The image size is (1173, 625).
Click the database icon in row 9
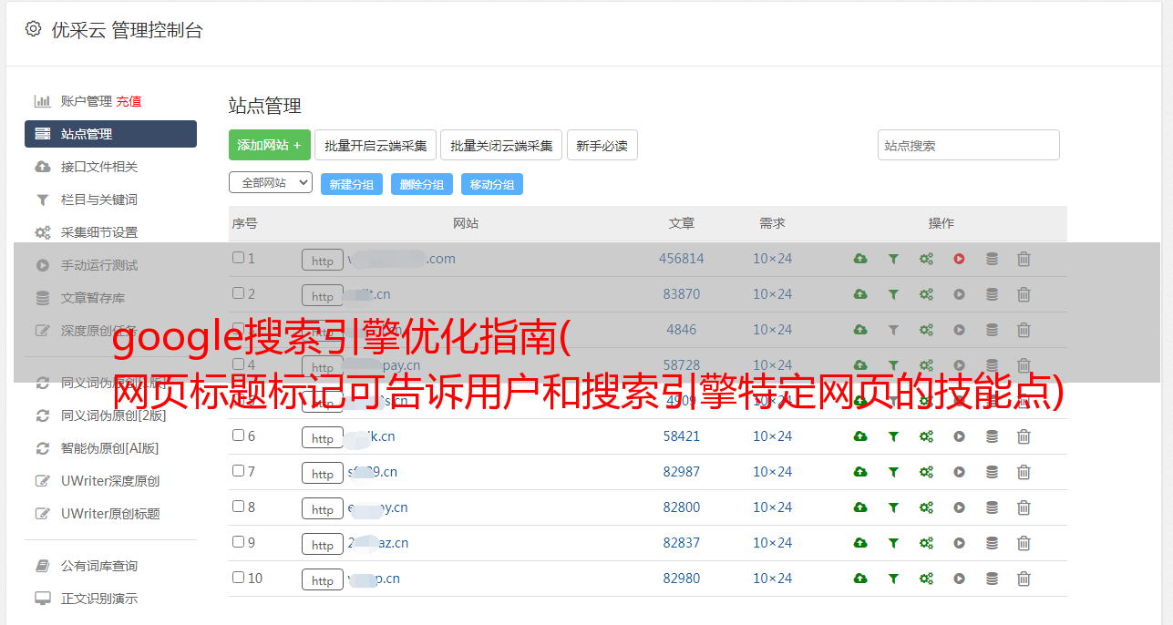point(992,543)
